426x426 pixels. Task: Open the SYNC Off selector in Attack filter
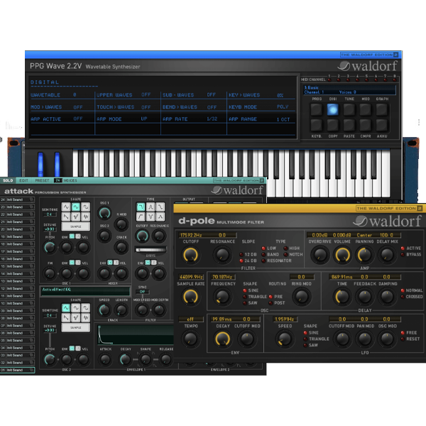pyautogui.click(x=143, y=292)
